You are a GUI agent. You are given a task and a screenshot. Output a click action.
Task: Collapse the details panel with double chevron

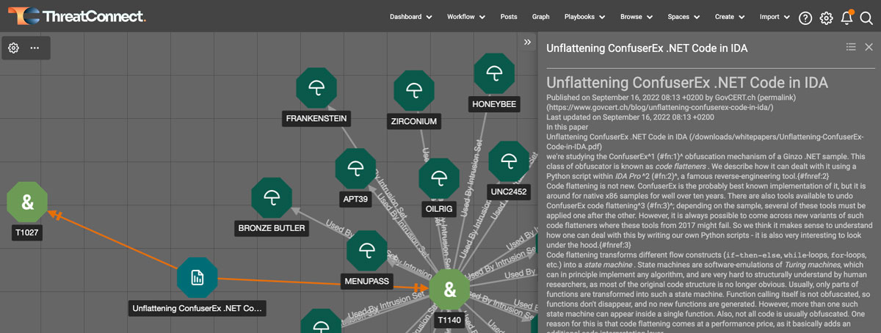[x=527, y=43]
